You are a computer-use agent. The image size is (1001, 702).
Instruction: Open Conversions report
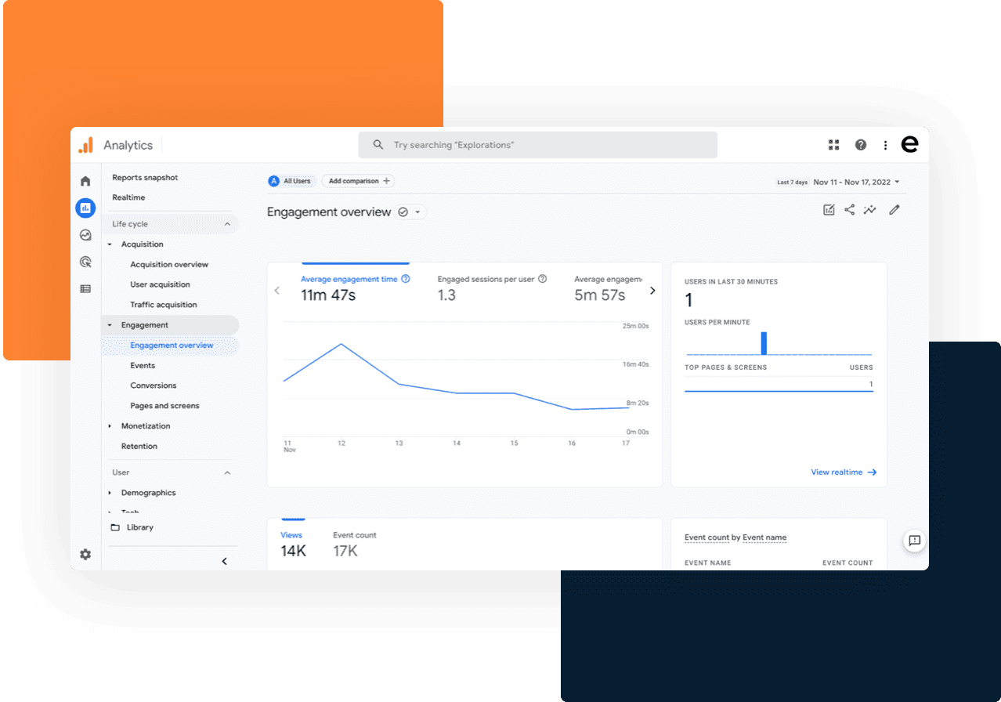coord(154,385)
